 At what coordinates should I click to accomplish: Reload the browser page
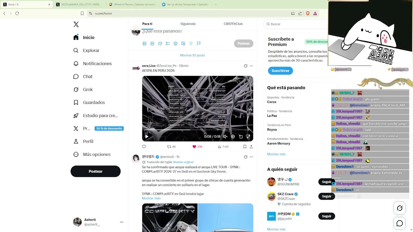17,13
